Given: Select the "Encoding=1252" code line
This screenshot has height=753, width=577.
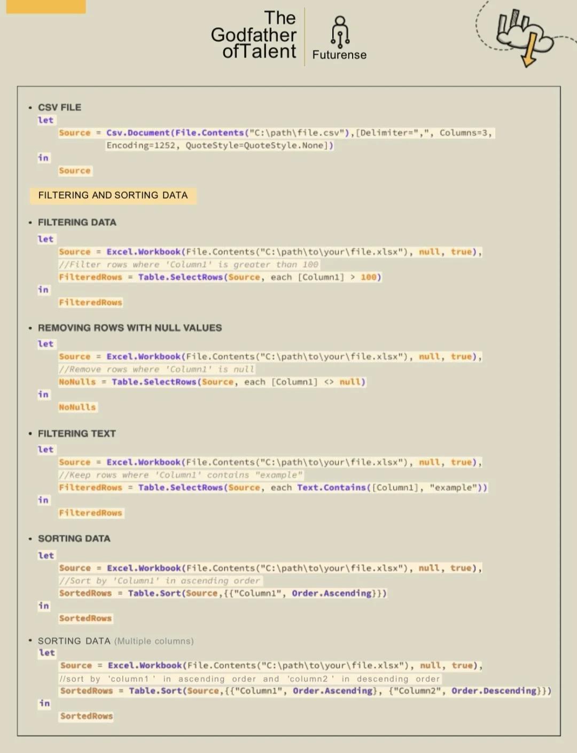Looking at the screenshot, I should [219, 146].
